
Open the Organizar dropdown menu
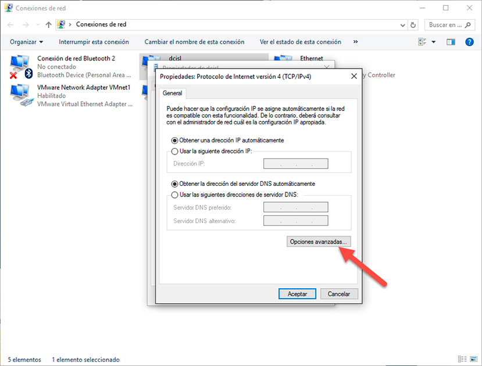(x=27, y=42)
